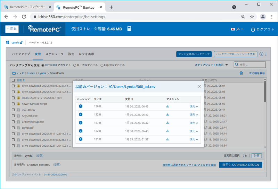278x189 pixels.
Task: Check the comp.pdf checkbox
Action: click(x=13, y=128)
